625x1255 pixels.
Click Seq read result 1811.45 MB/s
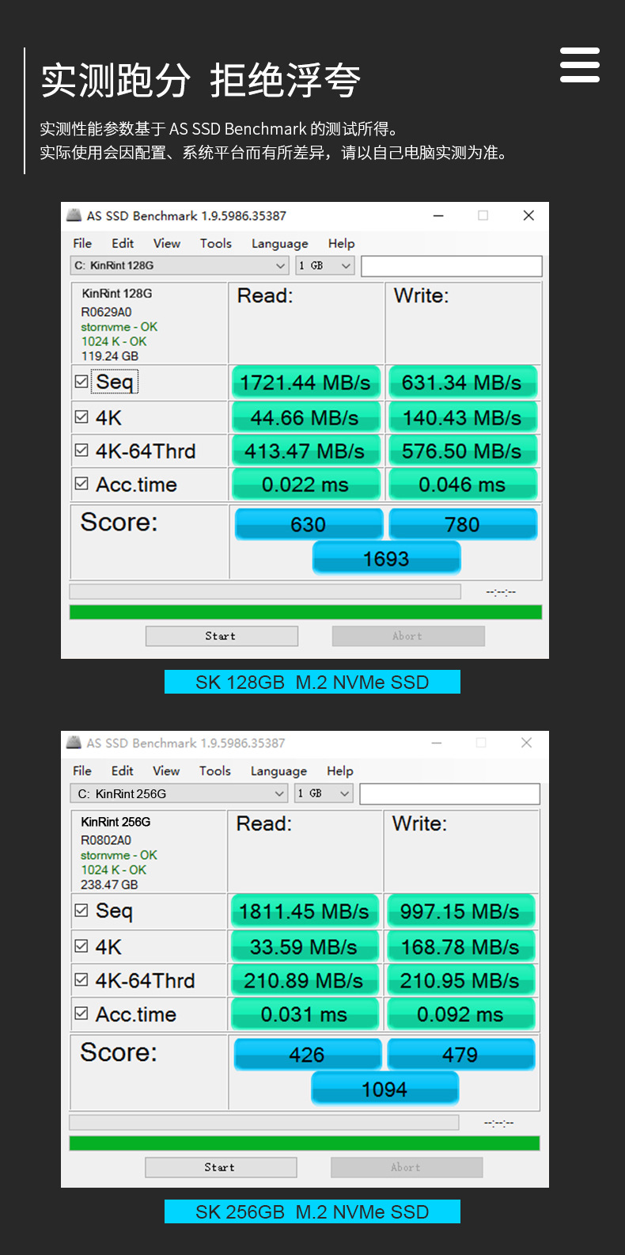[x=305, y=911]
